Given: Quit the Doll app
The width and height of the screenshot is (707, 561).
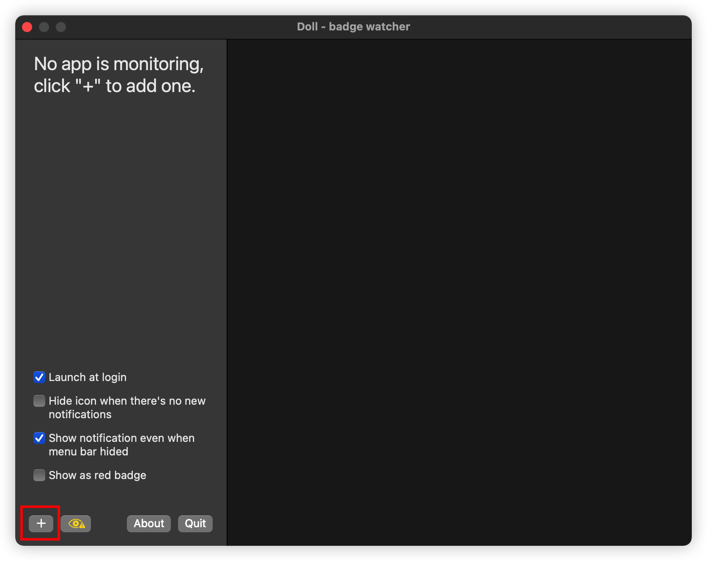Looking at the screenshot, I should pos(195,524).
